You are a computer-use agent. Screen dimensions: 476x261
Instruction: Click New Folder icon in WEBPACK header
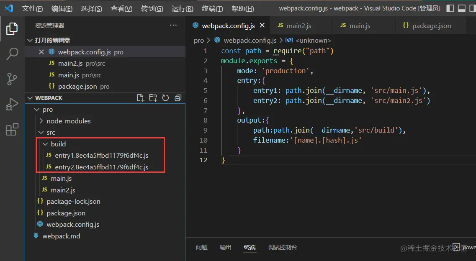click(153, 98)
